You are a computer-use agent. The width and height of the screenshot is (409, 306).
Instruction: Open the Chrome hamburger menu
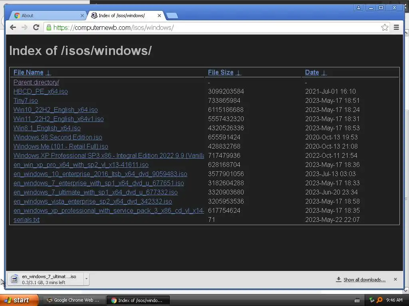click(x=396, y=27)
